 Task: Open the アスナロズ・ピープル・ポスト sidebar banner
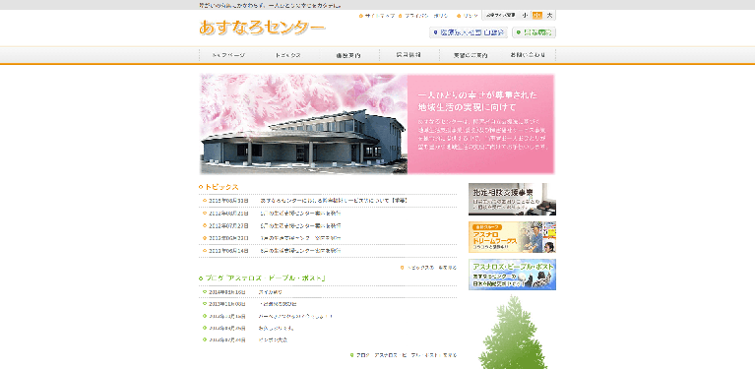(x=512, y=275)
